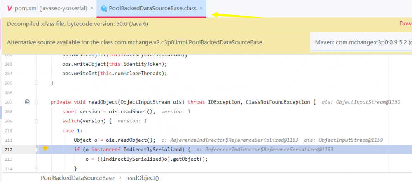Click line number 213 in the gutter
The width and height of the screenshot is (412, 182).
click(x=9, y=159)
